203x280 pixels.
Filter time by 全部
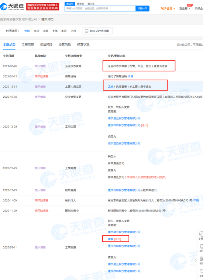tap(27, 31)
